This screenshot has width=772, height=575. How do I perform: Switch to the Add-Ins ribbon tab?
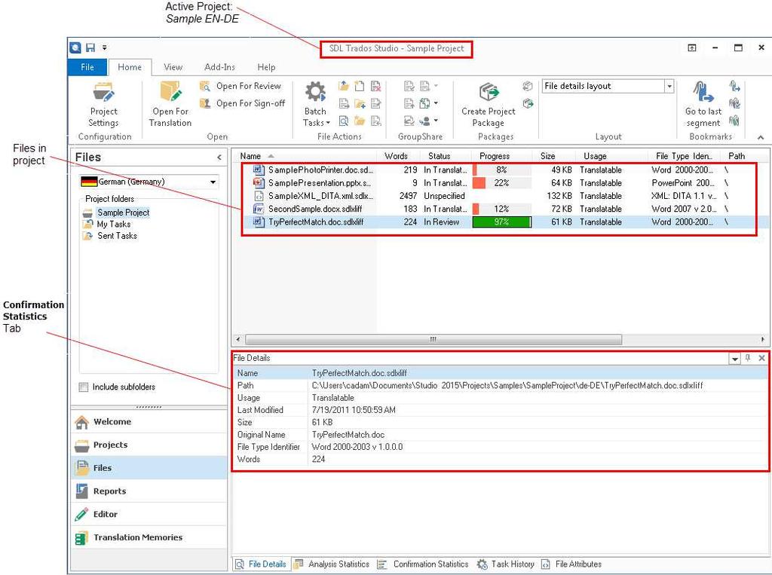(x=219, y=67)
